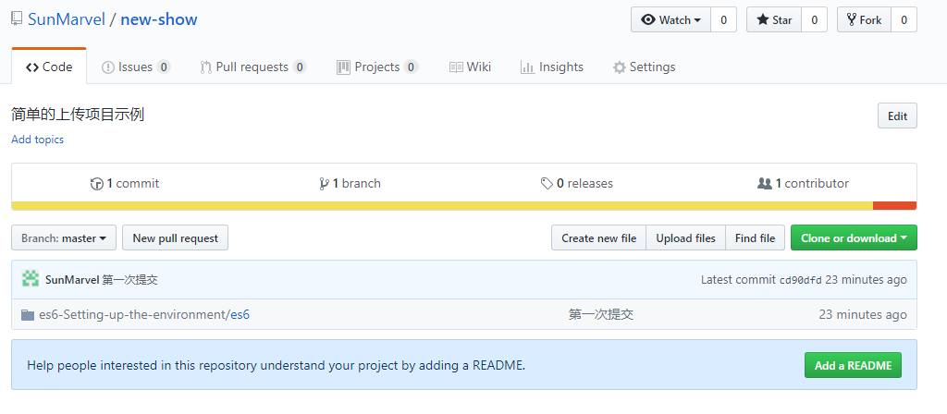Click the pull request icon on tab

pos(205,67)
